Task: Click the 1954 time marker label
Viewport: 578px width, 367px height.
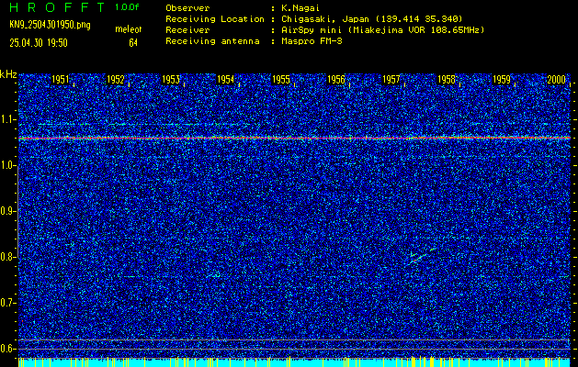Action: click(x=225, y=80)
